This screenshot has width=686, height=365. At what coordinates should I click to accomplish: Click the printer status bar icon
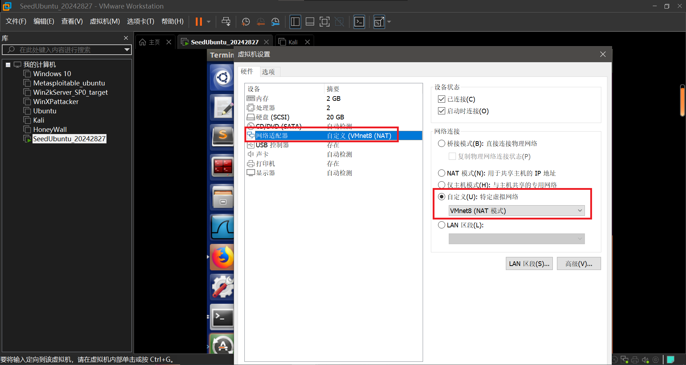pos(635,360)
